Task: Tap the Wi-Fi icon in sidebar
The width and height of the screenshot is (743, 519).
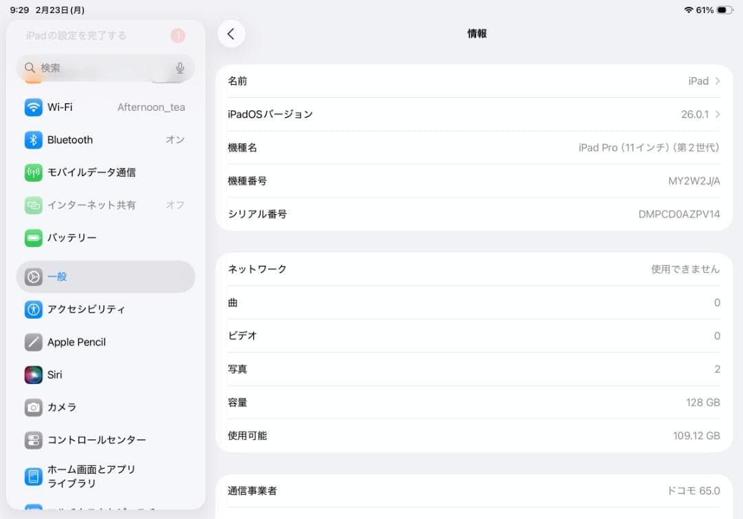Action: click(33, 107)
